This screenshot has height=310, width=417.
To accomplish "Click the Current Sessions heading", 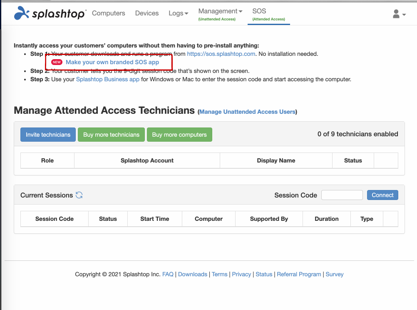I will [47, 195].
